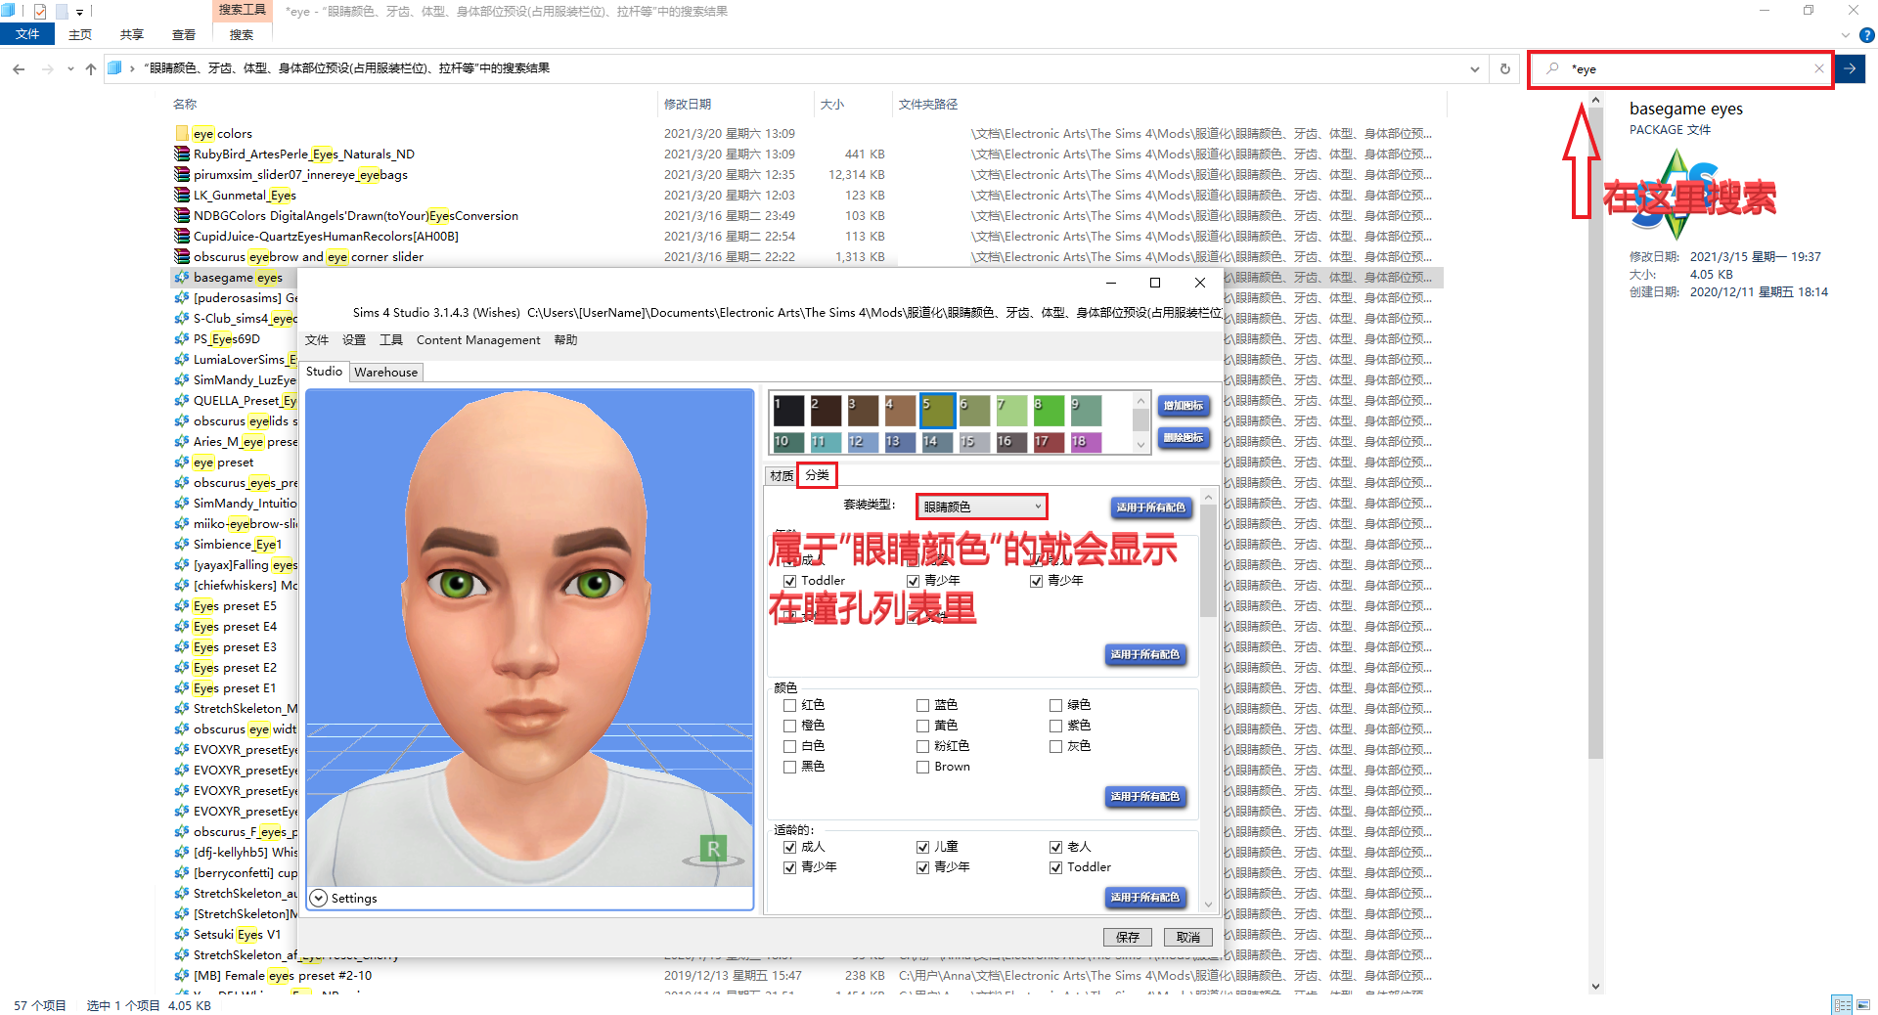Image resolution: width=1878 pixels, height=1015 pixels.
Task: Open File Explorer help
Action: click(x=1866, y=35)
